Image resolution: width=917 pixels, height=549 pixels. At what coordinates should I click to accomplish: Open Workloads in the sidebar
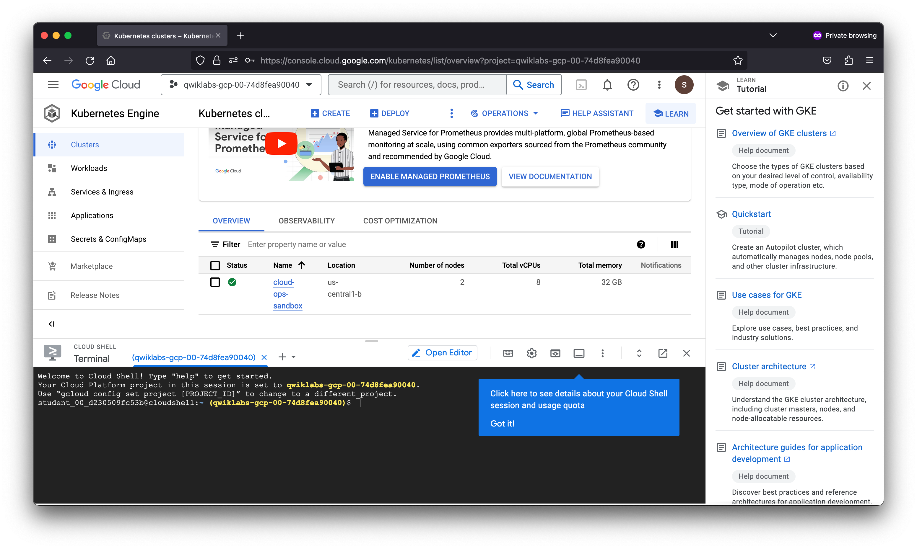pyautogui.click(x=108, y=168)
